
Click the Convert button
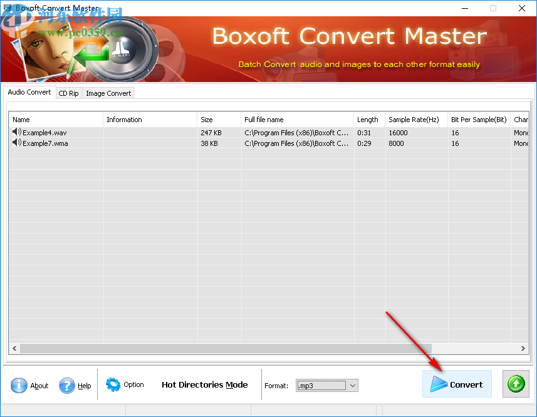(x=457, y=384)
